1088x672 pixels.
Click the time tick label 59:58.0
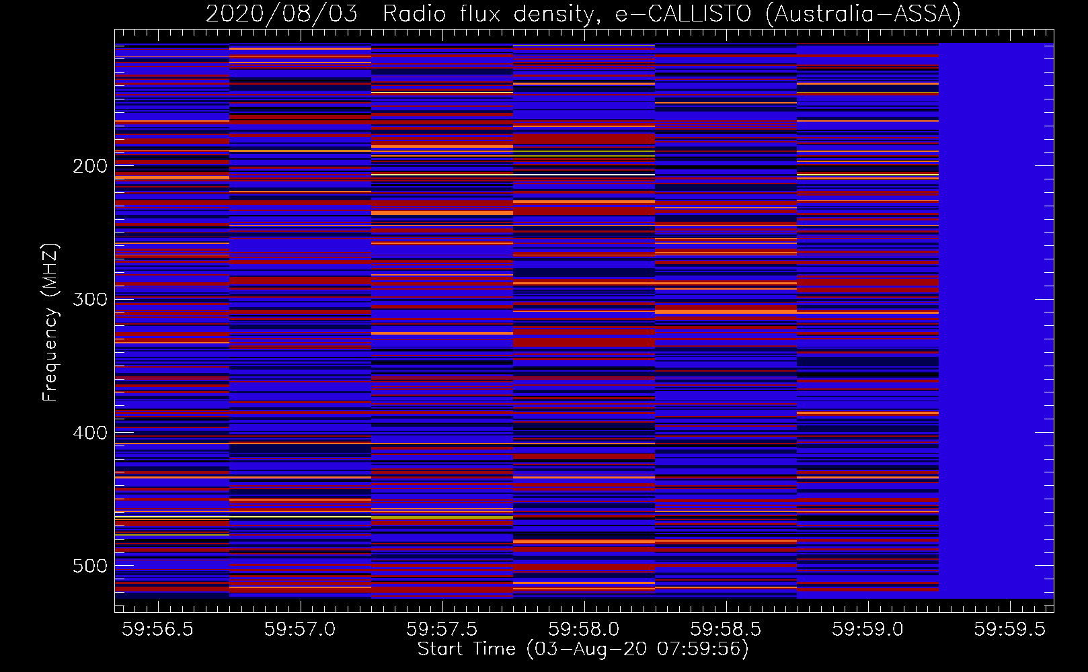[x=584, y=629]
